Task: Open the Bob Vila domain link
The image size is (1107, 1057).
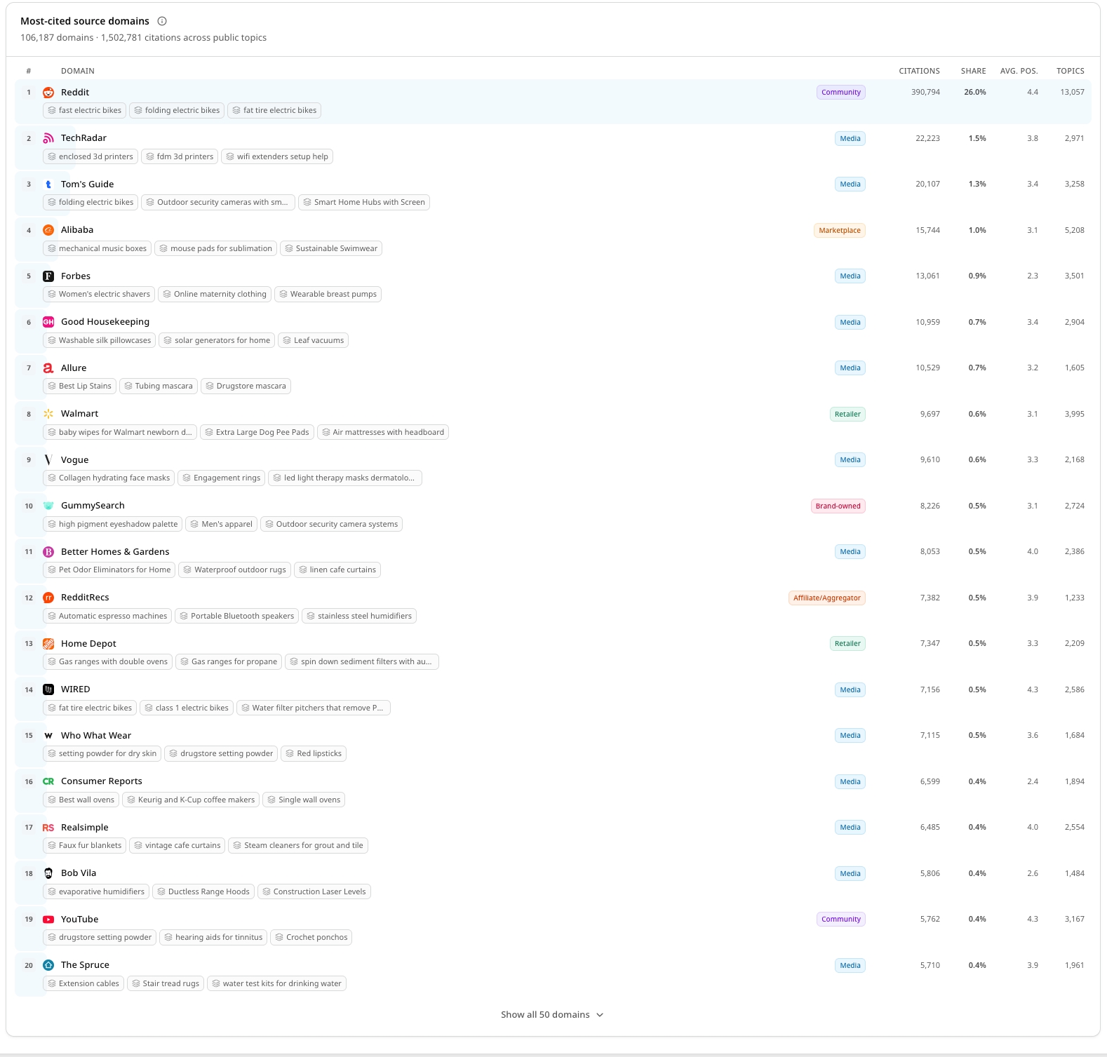Action: [79, 873]
